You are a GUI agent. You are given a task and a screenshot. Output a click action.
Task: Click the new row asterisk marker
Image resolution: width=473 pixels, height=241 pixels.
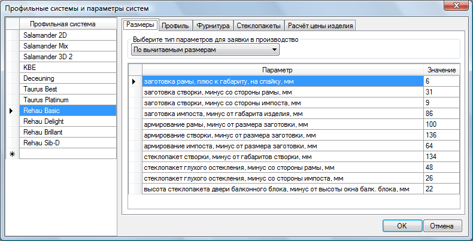click(11, 154)
